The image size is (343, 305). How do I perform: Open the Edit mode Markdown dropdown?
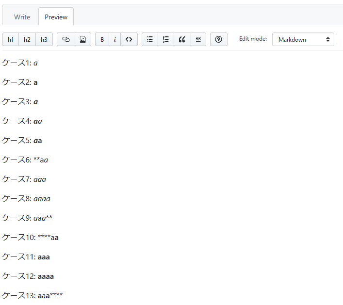click(x=303, y=39)
